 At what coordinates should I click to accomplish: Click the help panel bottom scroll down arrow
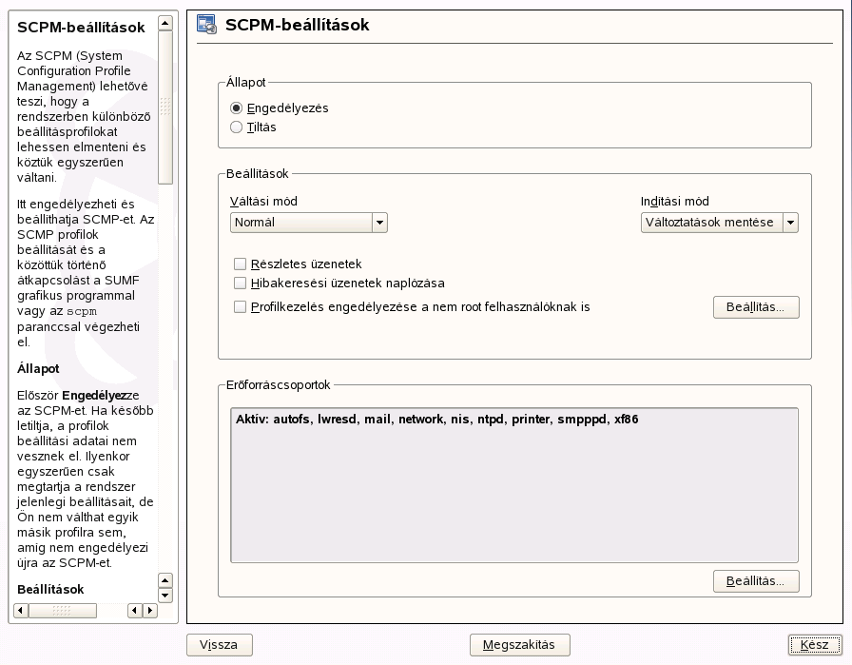[165, 596]
